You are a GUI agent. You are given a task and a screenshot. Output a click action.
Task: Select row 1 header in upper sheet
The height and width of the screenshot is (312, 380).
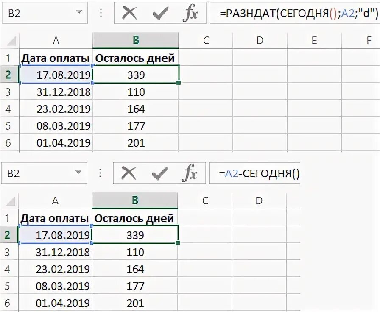(x=9, y=58)
